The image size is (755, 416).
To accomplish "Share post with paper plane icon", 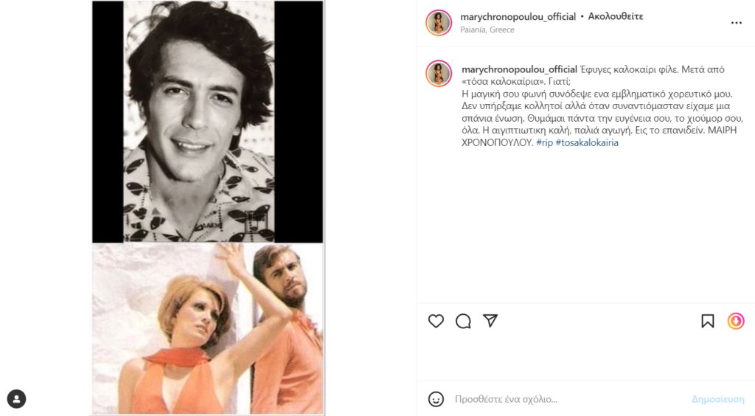I will click(x=490, y=321).
